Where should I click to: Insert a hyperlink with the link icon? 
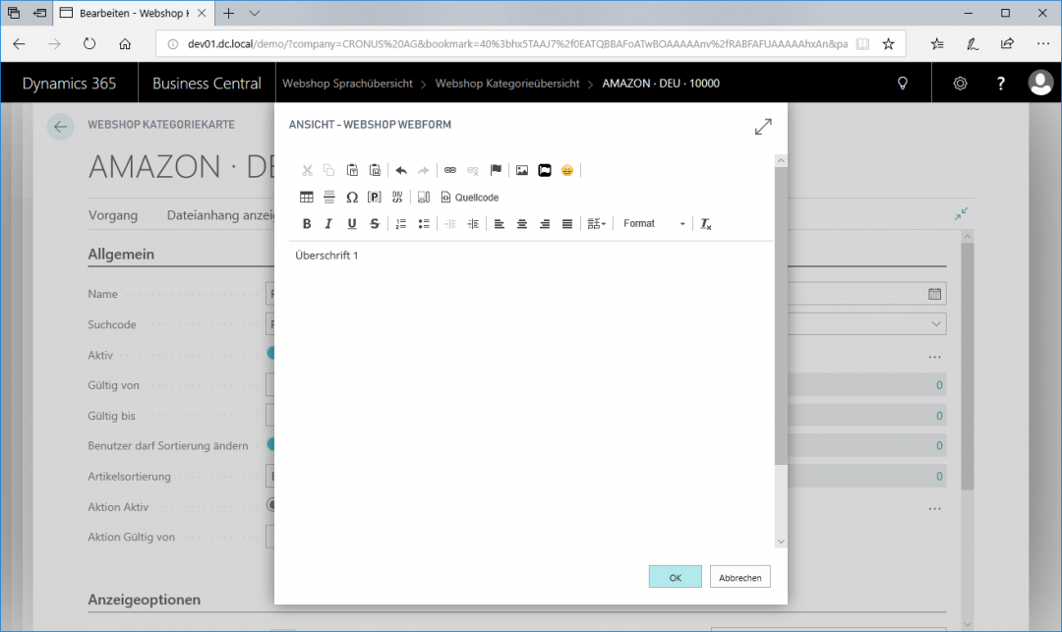point(450,170)
